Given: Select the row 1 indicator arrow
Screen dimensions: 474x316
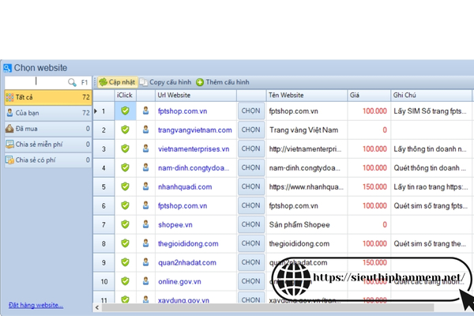Looking at the screenshot, I should 96,111.
